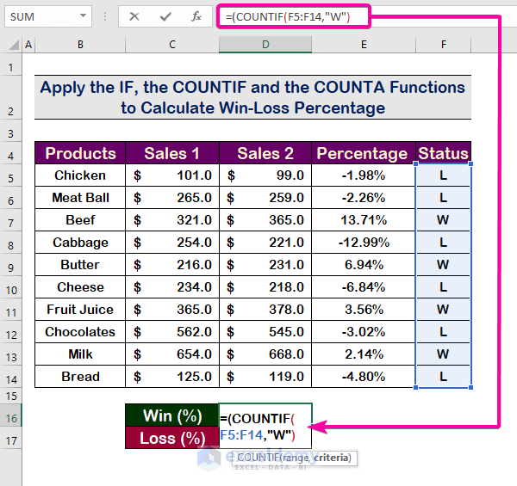Screen dimensions: 517x486
Task: Select column B header
Action: click(x=80, y=45)
